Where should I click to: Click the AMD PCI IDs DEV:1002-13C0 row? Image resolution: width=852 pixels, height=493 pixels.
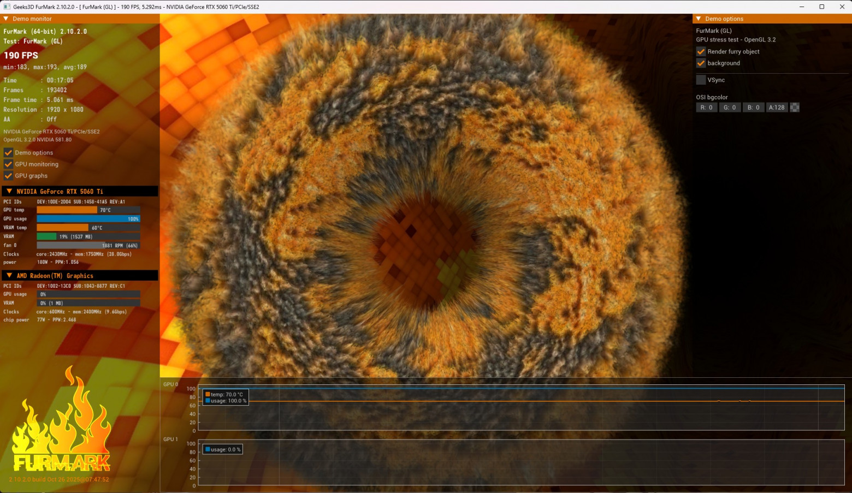pyautogui.click(x=64, y=286)
